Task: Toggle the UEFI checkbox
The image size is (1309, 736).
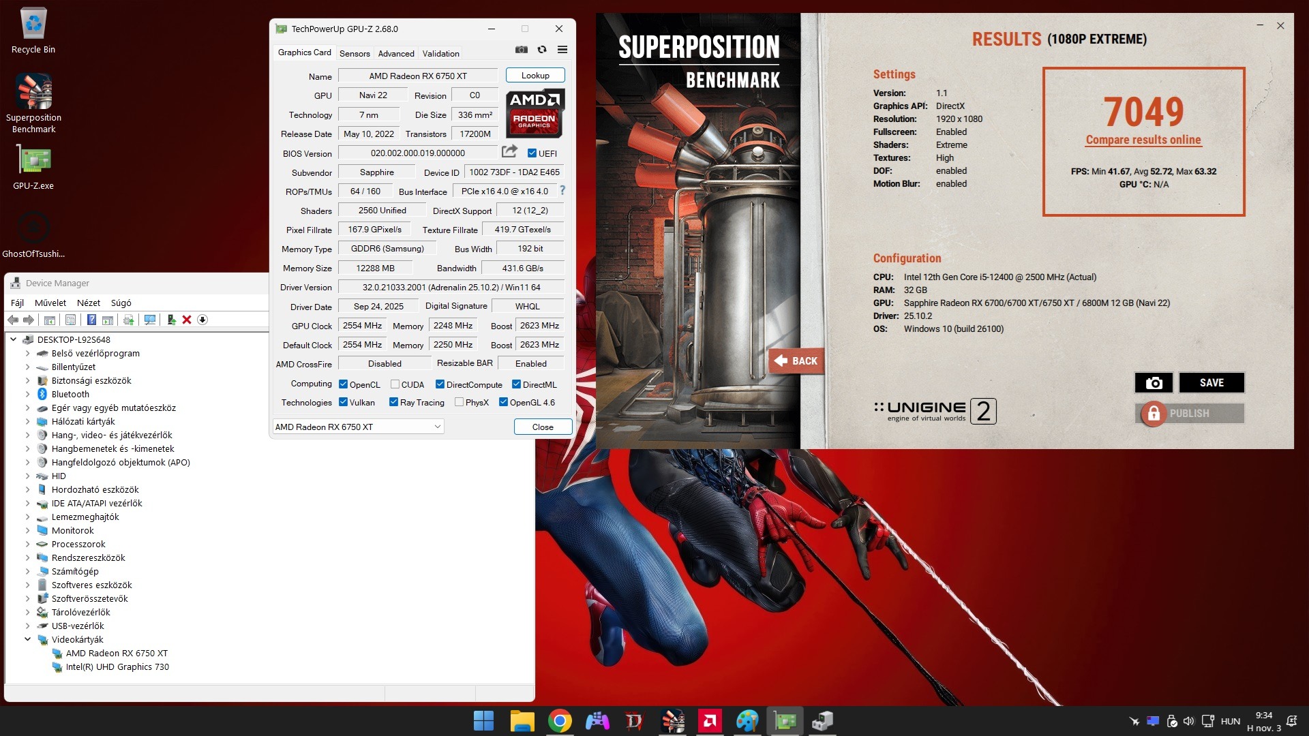Action: click(x=532, y=153)
